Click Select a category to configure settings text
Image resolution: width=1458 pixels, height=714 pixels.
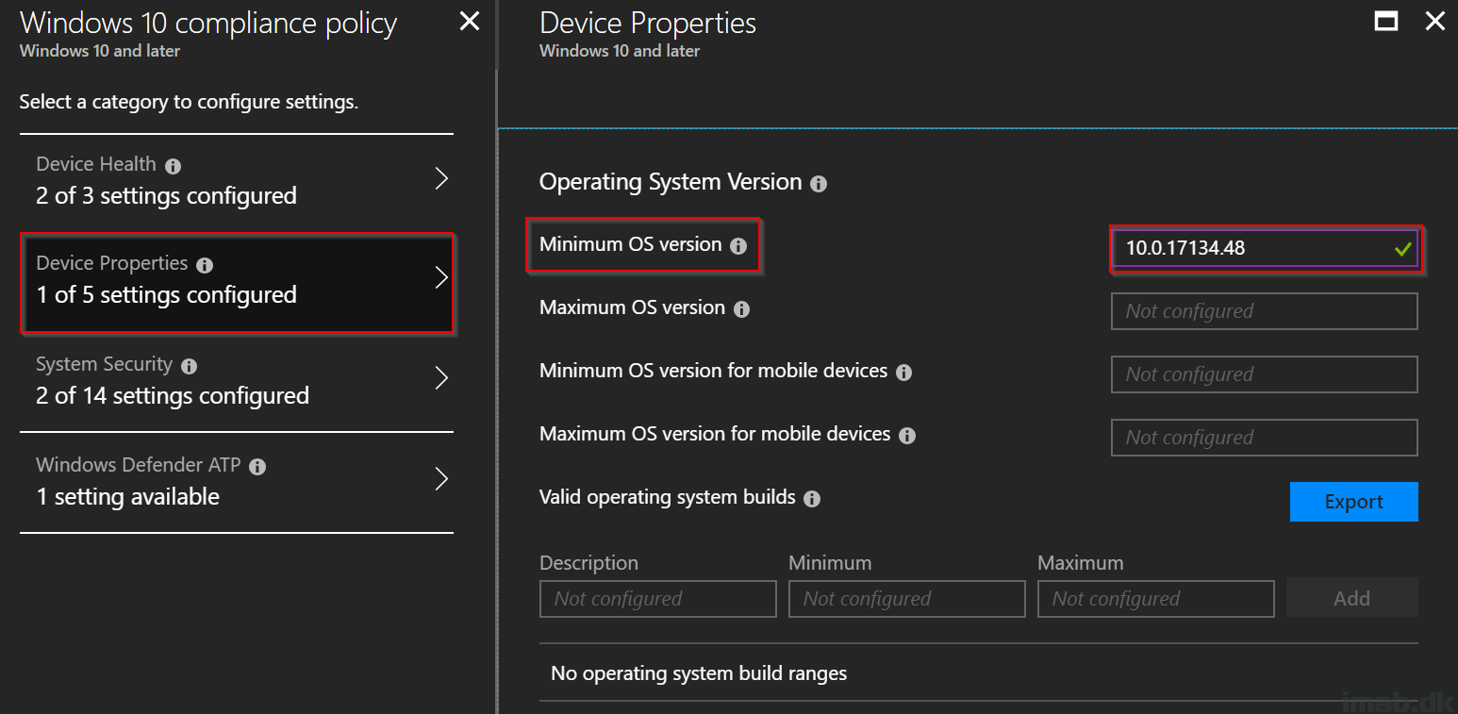[189, 102]
